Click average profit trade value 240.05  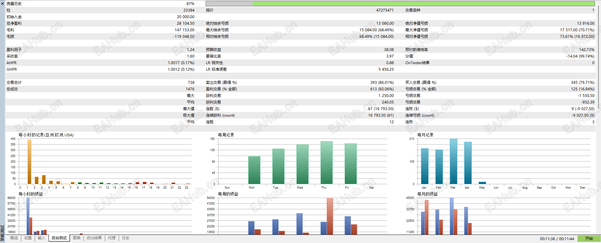388,102
